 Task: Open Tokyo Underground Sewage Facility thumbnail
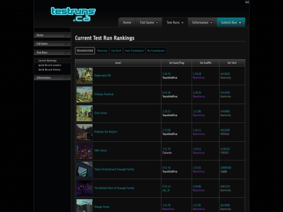pos(84,170)
